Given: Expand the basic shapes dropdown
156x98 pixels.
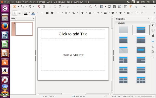Looking at the screenshot, I should [86, 13].
